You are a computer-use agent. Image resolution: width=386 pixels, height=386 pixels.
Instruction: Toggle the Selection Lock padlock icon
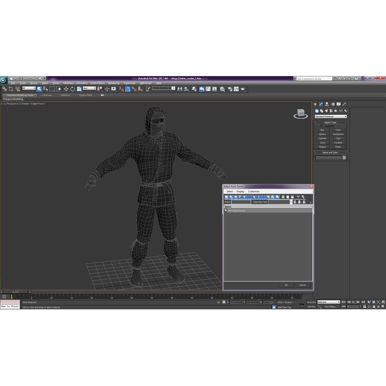[218, 302]
